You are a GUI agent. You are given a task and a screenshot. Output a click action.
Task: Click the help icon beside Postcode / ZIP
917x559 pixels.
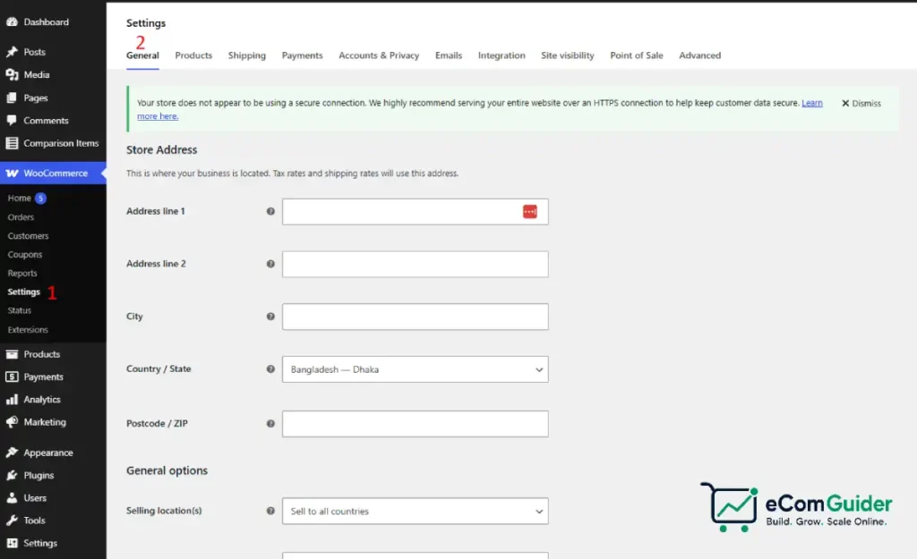270,423
